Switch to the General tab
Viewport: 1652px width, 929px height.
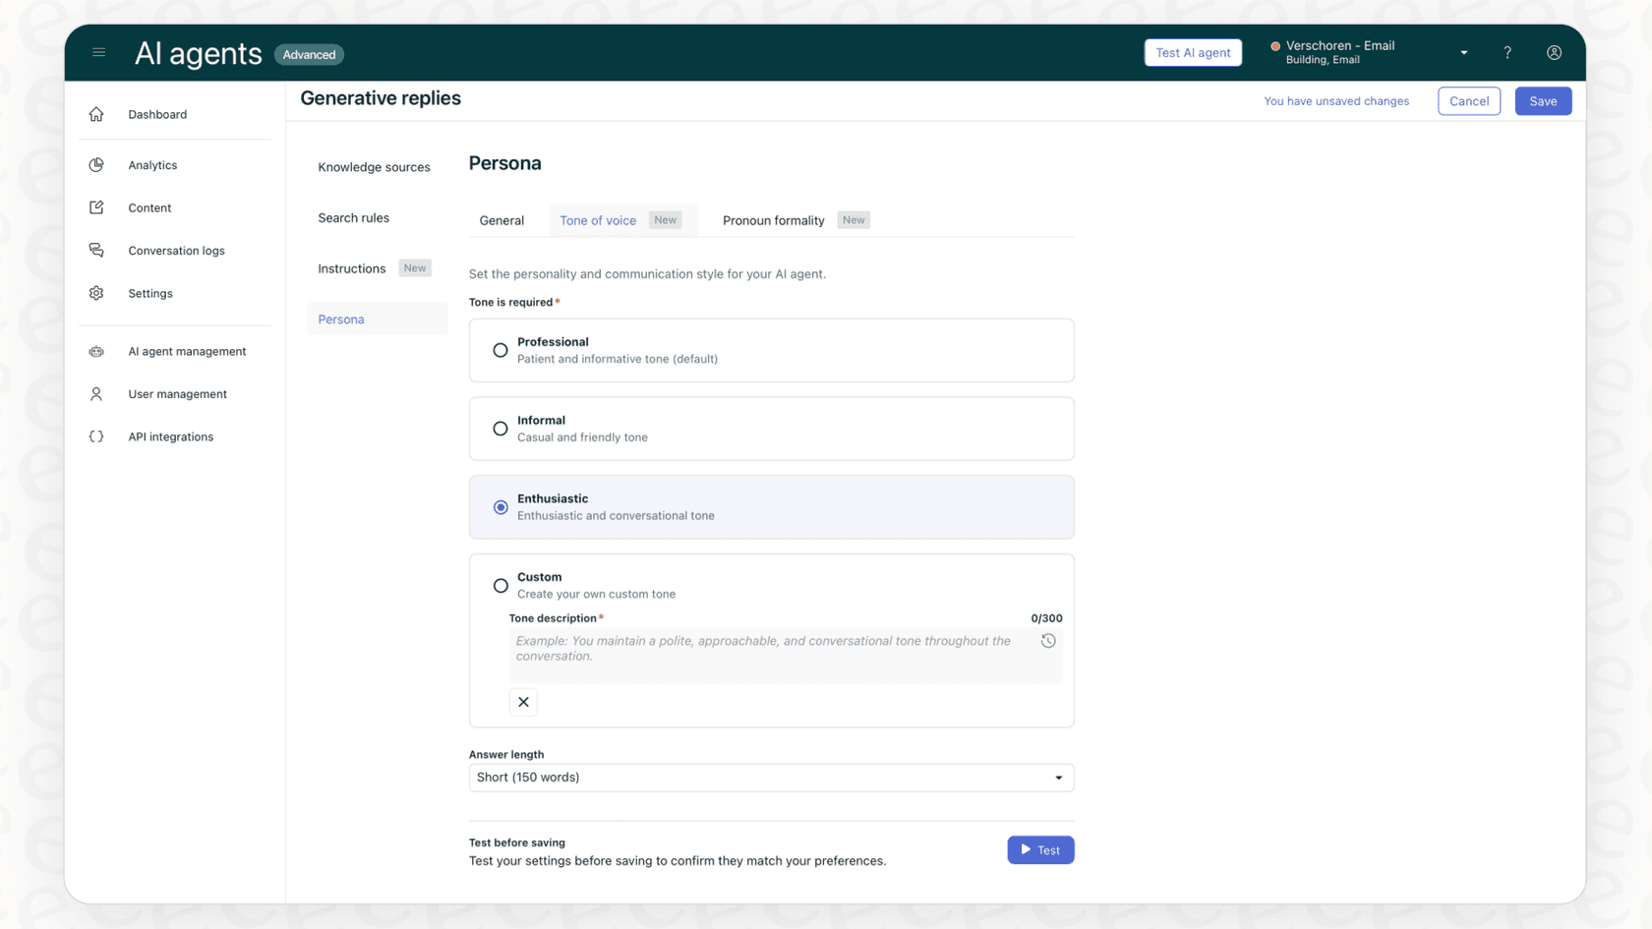(502, 220)
